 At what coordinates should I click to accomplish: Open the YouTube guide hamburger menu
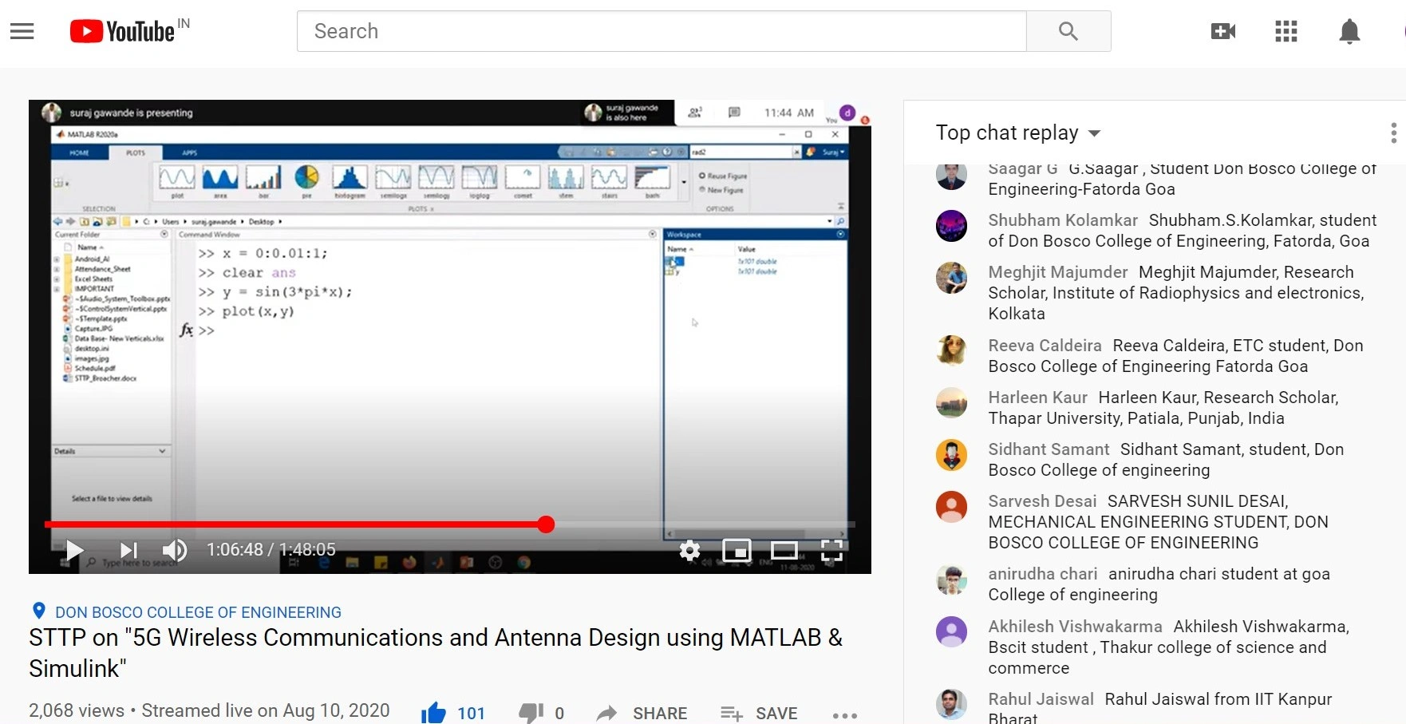(22, 31)
